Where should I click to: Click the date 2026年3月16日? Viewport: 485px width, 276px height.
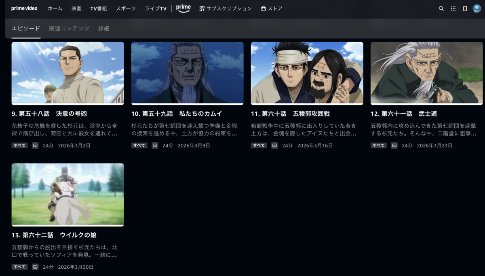[x=315, y=145]
